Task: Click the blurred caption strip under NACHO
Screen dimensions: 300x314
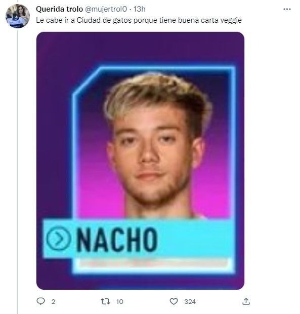Action: 153,263
